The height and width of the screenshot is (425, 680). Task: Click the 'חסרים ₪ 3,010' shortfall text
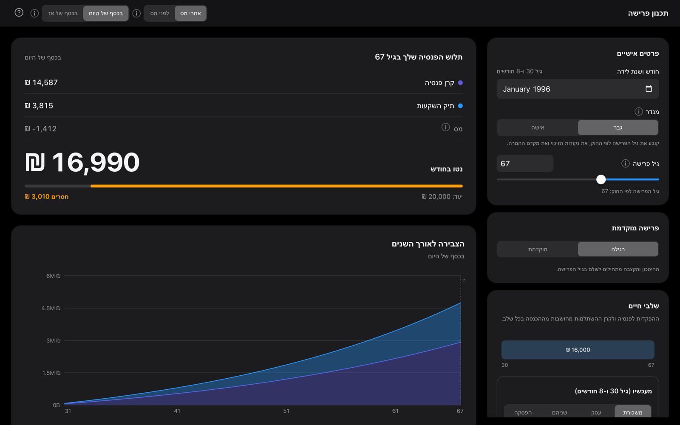47,196
